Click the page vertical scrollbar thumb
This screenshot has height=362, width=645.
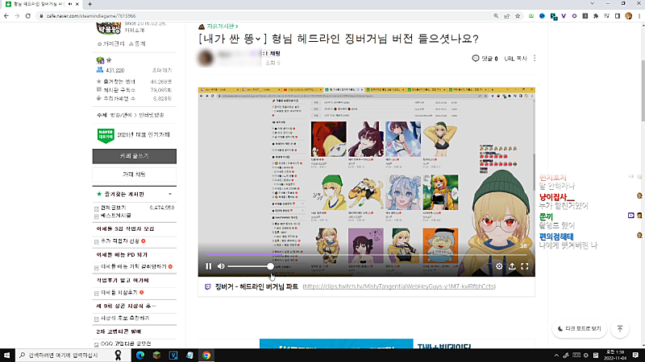click(643, 91)
